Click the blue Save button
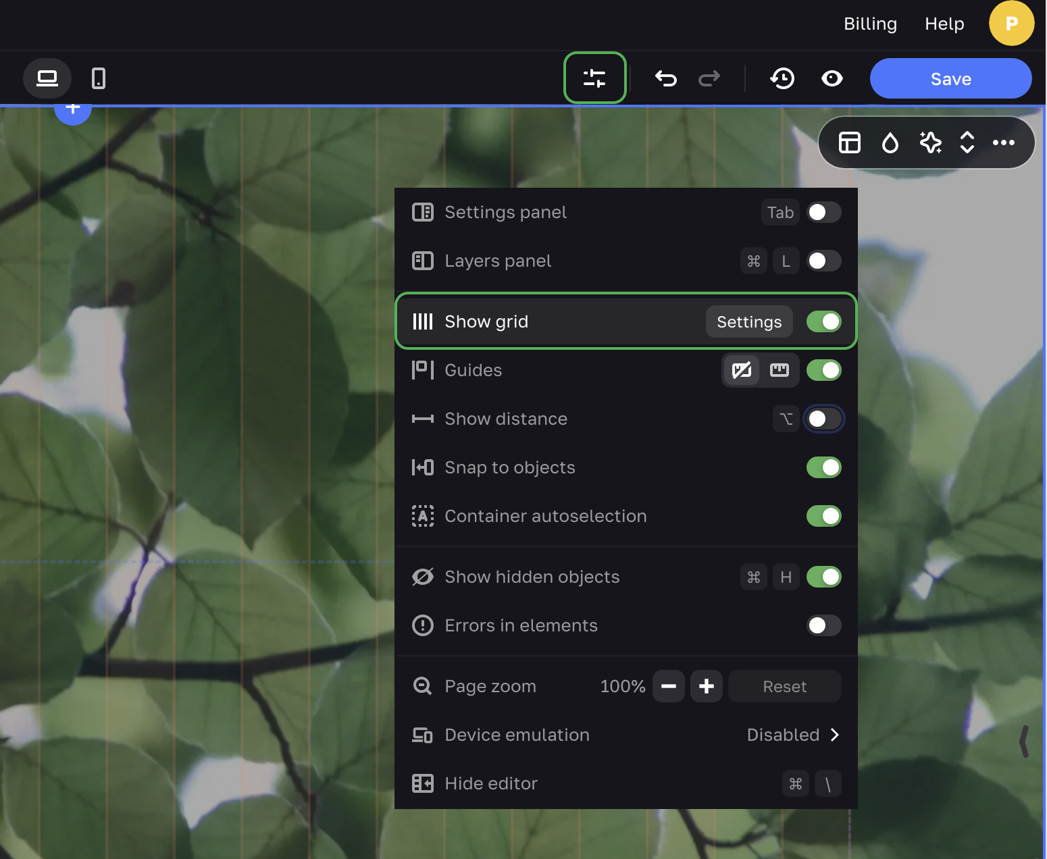The width and height of the screenshot is (1047, 859). [950, 78]
